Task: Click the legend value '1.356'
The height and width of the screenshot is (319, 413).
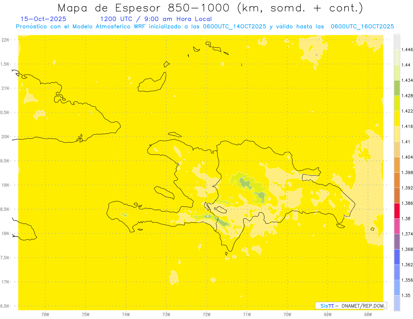Action: click(x=407, y=280)
